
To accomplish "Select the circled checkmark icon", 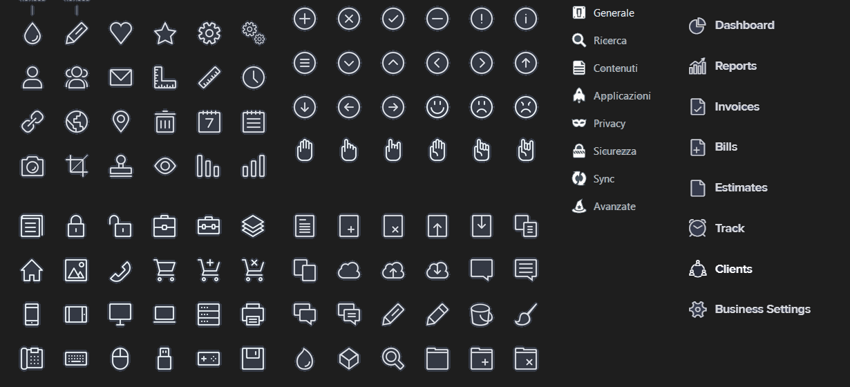I will [x=393, y=19].
